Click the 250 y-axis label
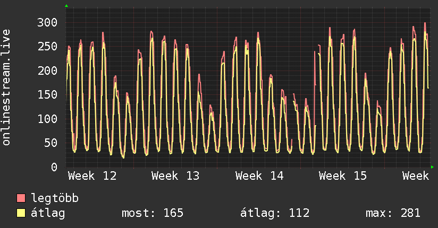 click(x=47, y=47)
